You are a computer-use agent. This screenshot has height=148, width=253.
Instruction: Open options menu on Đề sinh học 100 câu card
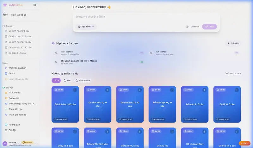point(75,90)
